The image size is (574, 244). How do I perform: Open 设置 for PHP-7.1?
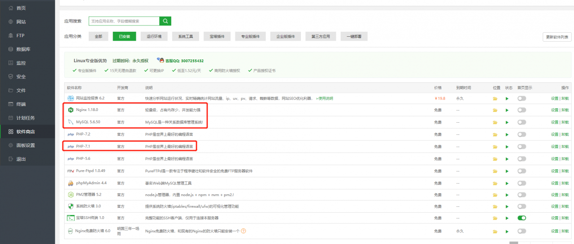(555, 146)
